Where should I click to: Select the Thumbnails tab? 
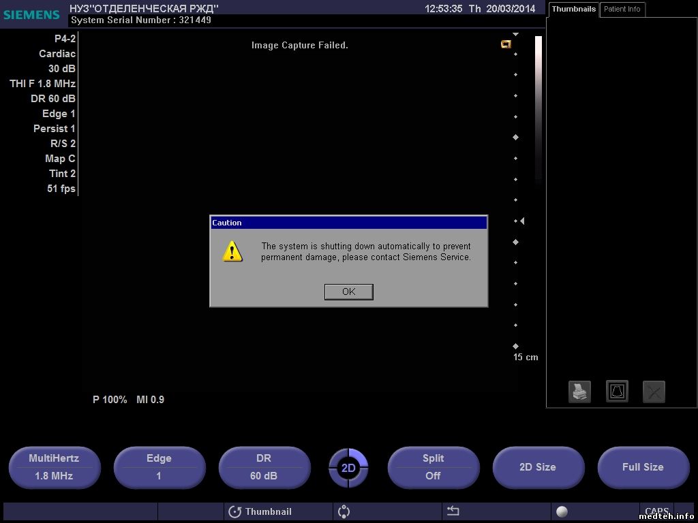pos(573,10)
